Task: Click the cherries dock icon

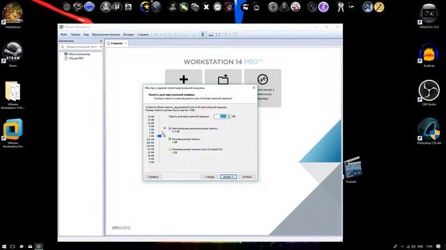Action: pos(245,7)
